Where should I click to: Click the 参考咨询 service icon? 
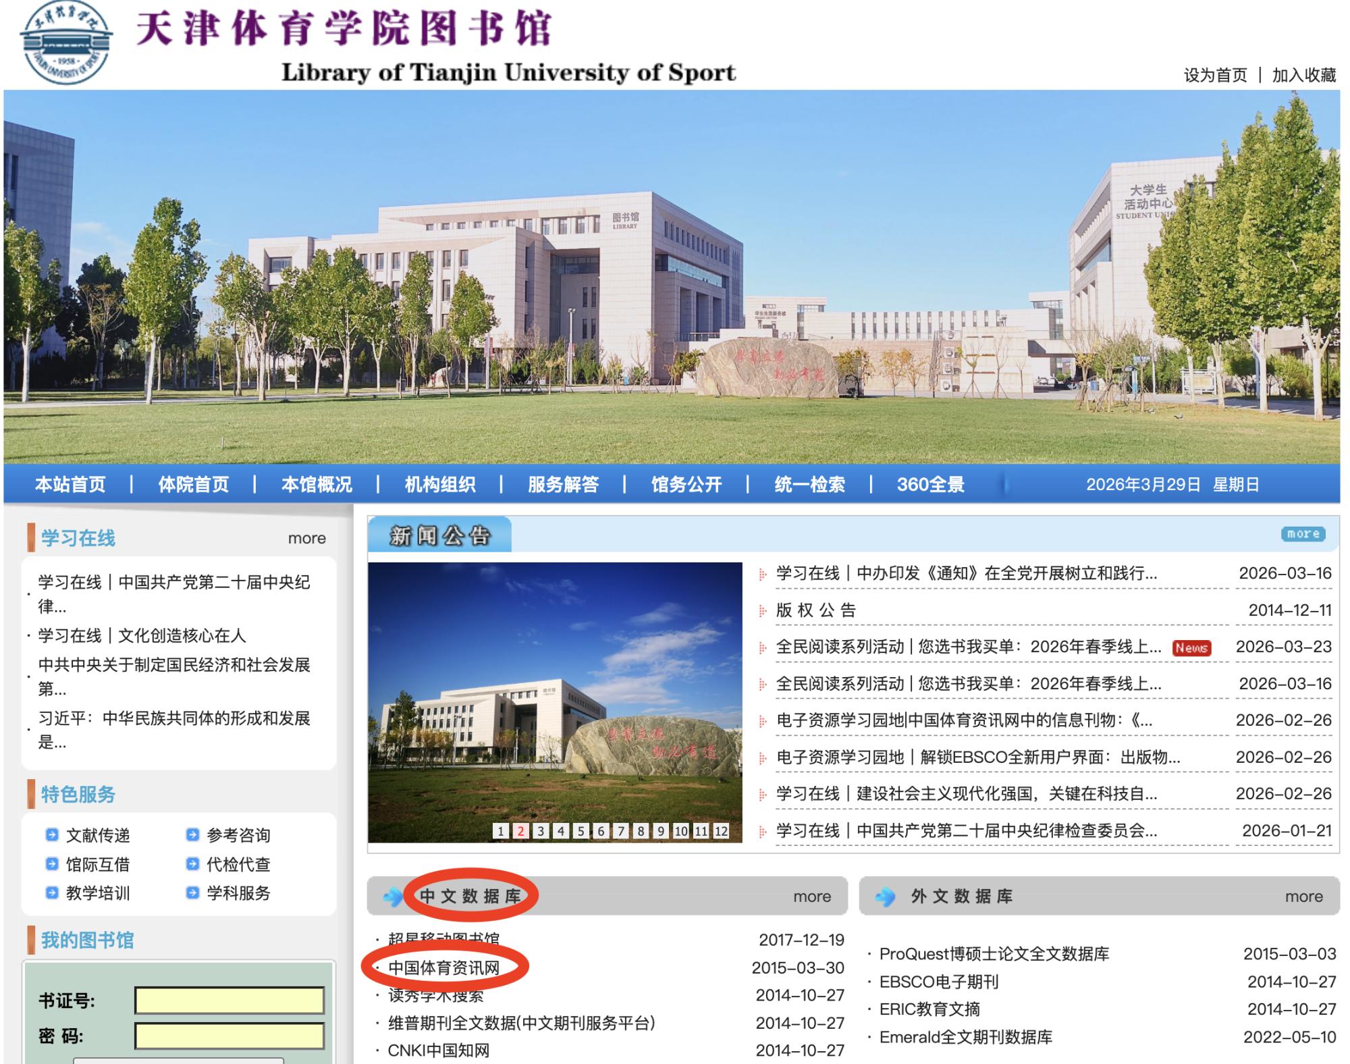point(192,835)
